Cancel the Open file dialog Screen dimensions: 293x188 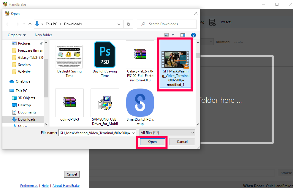(x=182, y=142)
